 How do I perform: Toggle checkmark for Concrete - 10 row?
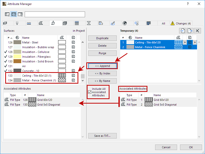pos(5,71)
